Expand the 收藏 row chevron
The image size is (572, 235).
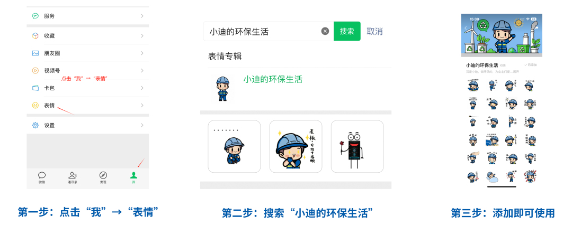click(x=142, y=36)
